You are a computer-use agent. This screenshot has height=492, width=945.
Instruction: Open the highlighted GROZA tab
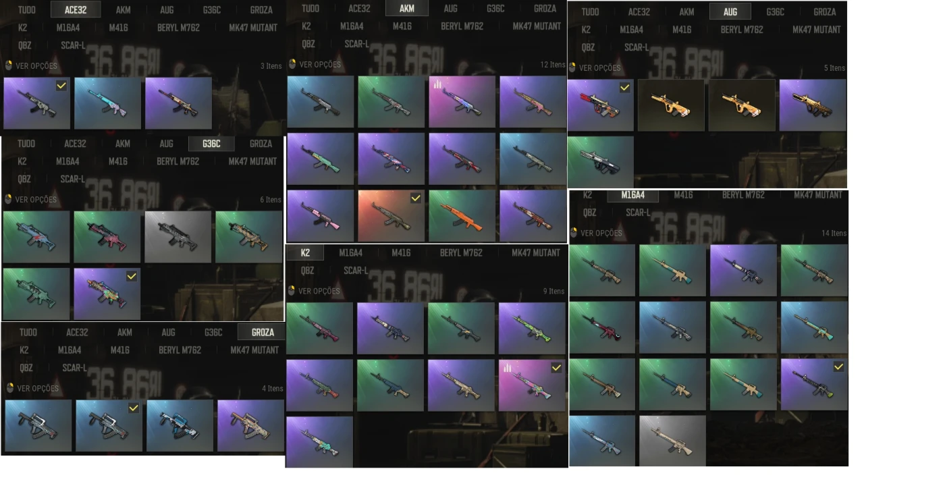[263, 332]
